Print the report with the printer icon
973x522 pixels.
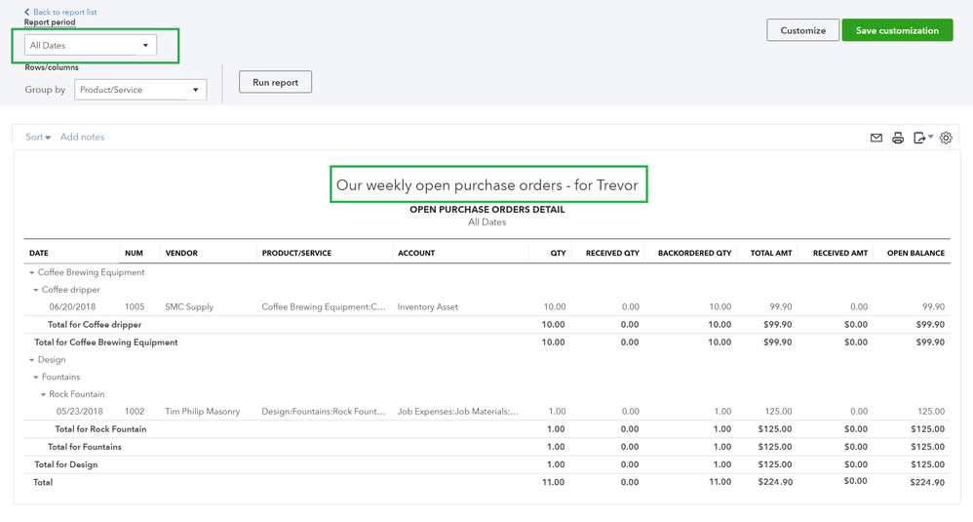tap(898, 139)
